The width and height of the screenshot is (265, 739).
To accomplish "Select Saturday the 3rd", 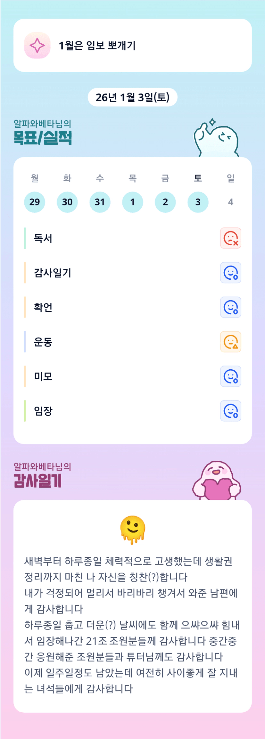I will tap(198, 202).
